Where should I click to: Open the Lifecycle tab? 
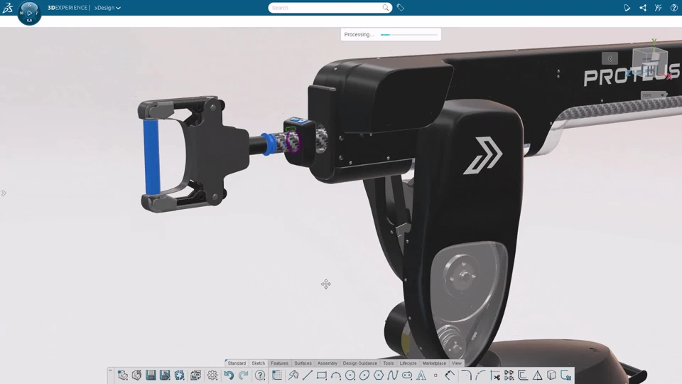click(408, 363)
